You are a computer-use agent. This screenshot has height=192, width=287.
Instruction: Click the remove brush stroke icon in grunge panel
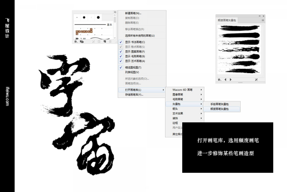[x=256, y=79]
